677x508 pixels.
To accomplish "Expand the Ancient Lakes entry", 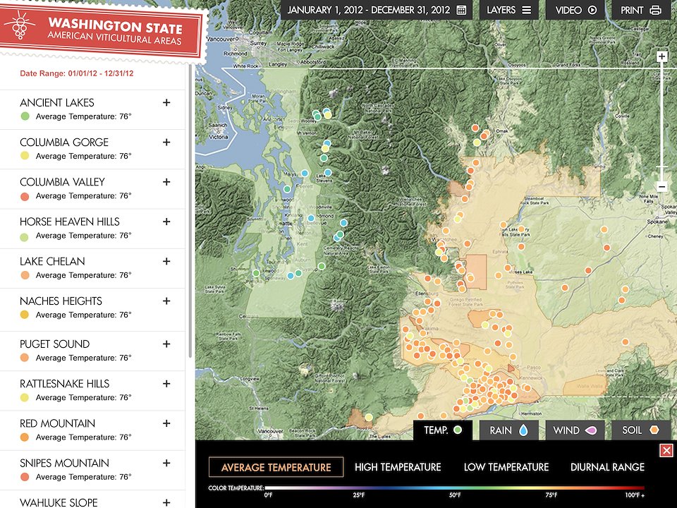I will [166, 102].
